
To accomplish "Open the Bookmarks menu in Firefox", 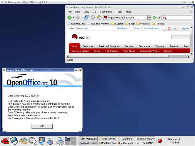I will click(x=106, y=12).
